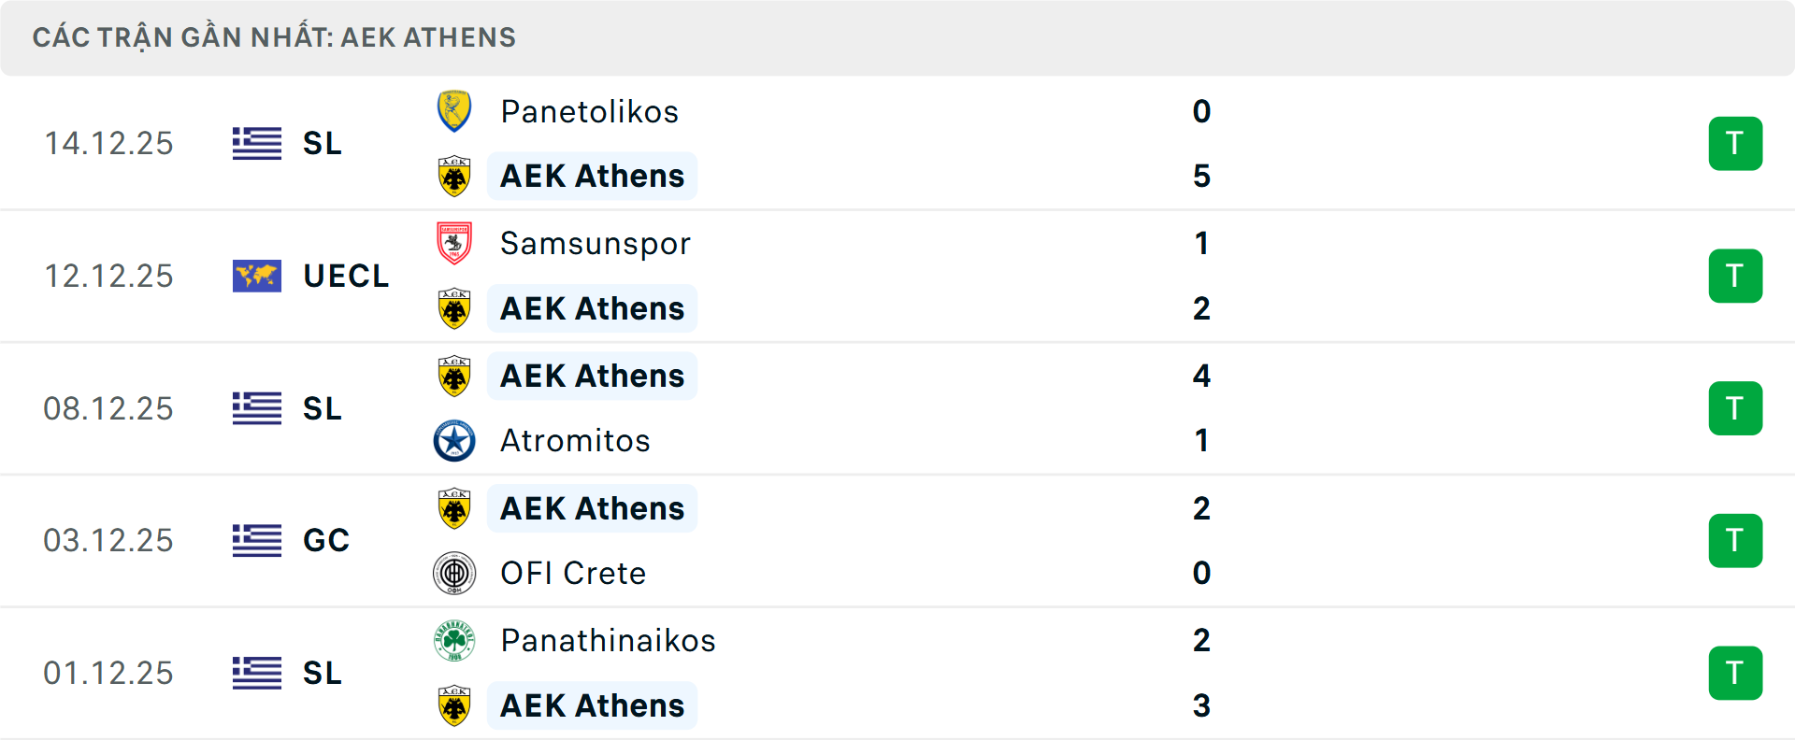Toggle the green T result badge for Samsunspor match
The height and width of the screenshot is (740, 1795).
point(1736,276)
